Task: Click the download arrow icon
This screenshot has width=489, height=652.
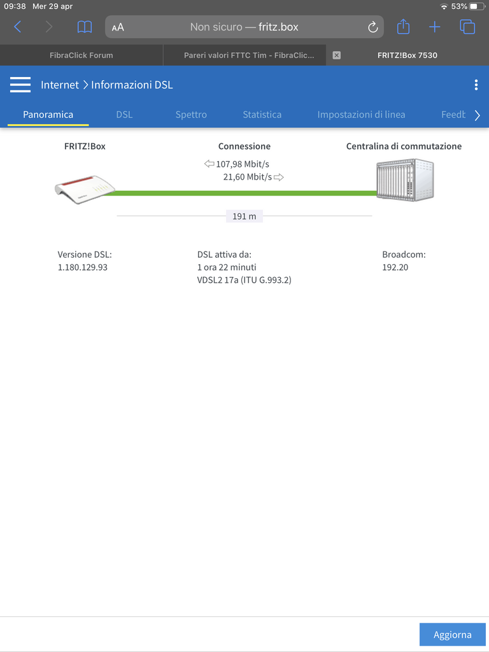Action: click(209, 164)
